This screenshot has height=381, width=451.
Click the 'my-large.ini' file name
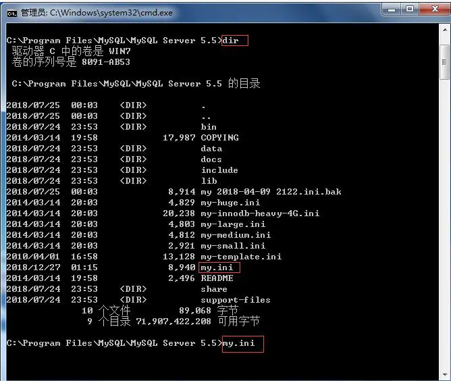pos(233,224)
